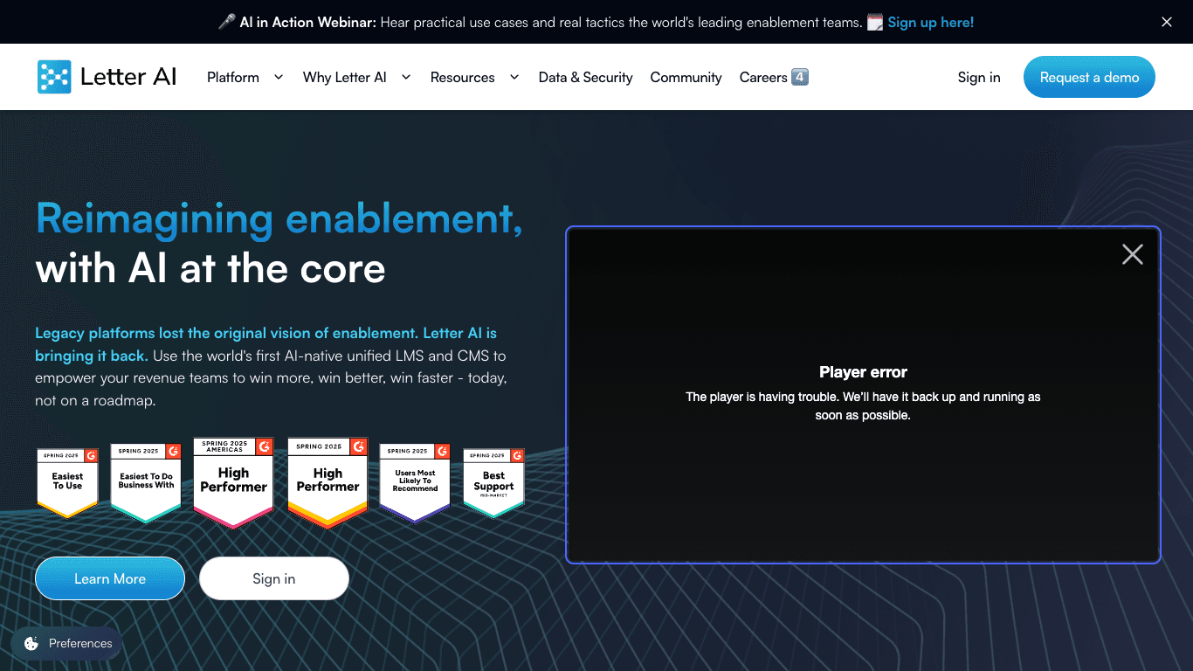Click the Letter AI logo icon

54,77
